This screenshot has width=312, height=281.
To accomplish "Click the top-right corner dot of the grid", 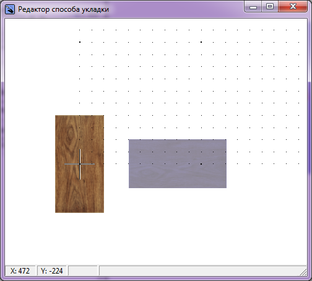I will coord(298,30).
